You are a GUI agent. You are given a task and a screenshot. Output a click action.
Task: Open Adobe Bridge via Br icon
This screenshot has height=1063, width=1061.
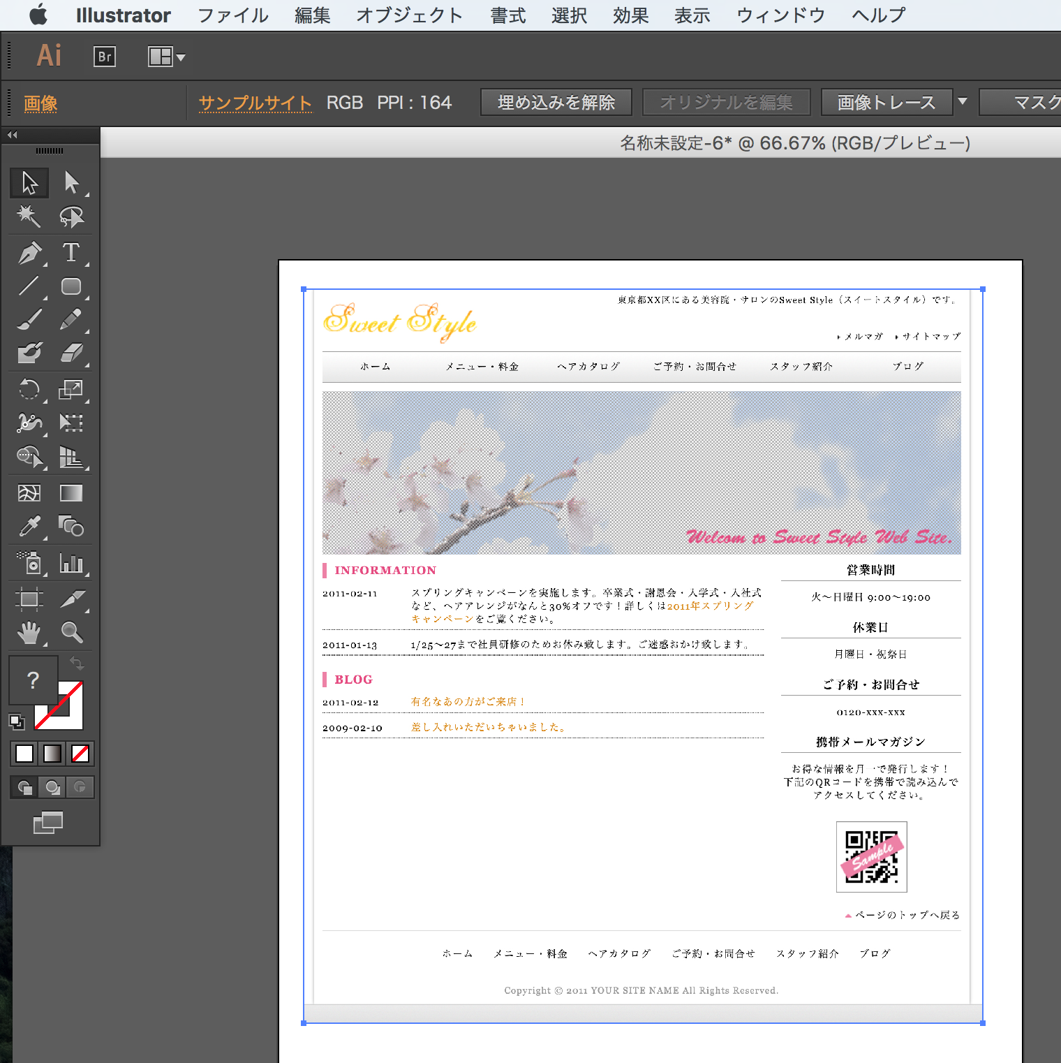[x=105, y=57]
